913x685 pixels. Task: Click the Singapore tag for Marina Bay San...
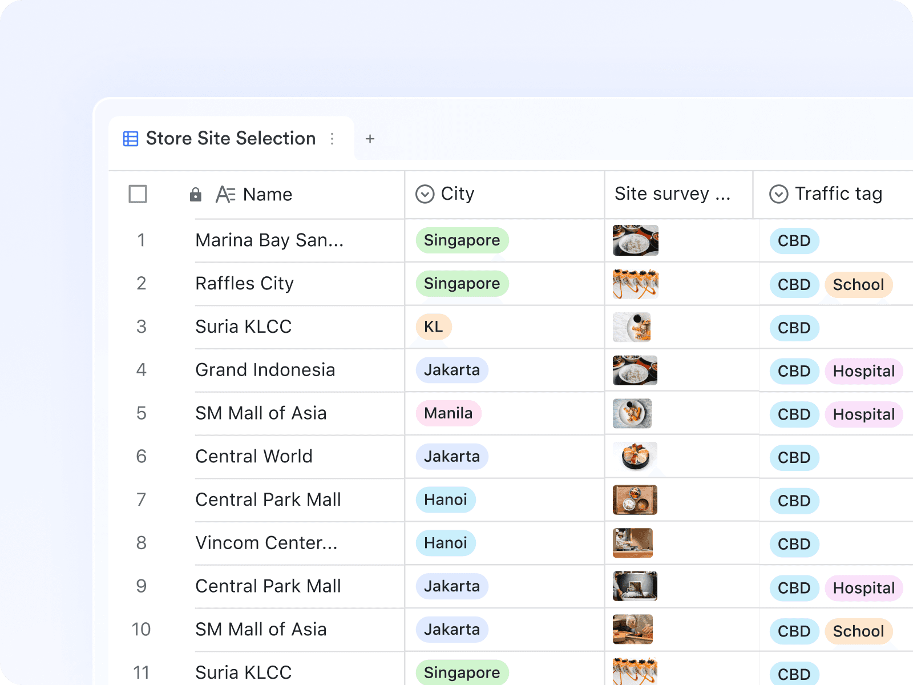pyautogui.click(x=462, y=240)
